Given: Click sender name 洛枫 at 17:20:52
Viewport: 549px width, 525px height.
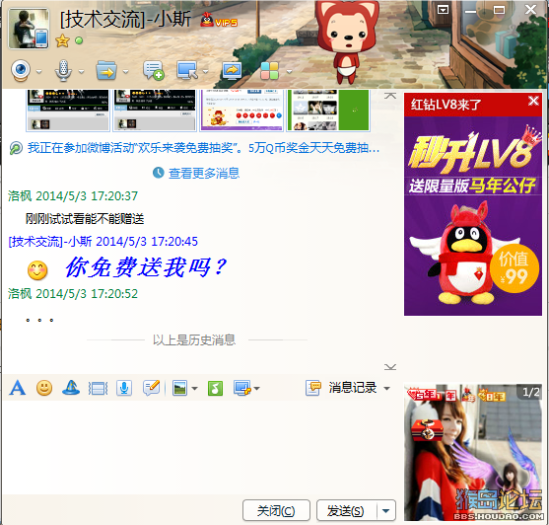Looking at the screenshot, I should point(20,294).
